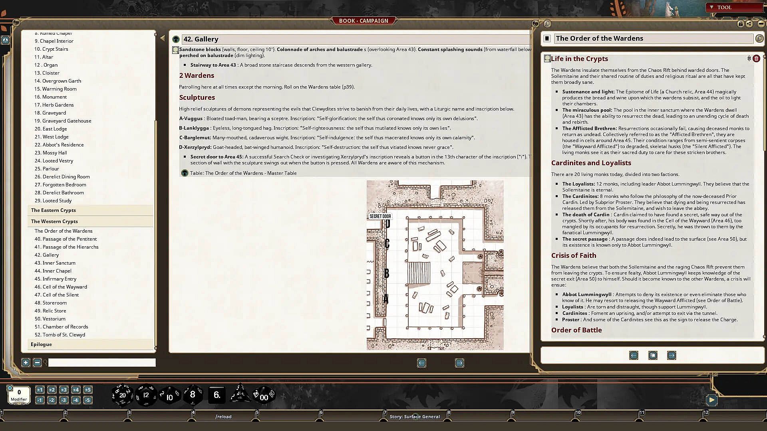Open the Master Table link icon
The image size is (767, 431).
[185, 173]
